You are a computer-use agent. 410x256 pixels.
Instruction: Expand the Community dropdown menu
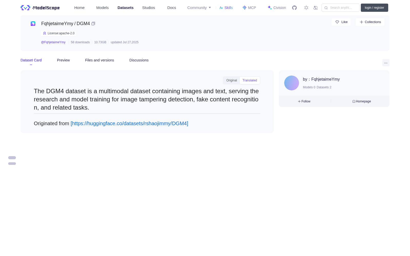click(199, 8)
